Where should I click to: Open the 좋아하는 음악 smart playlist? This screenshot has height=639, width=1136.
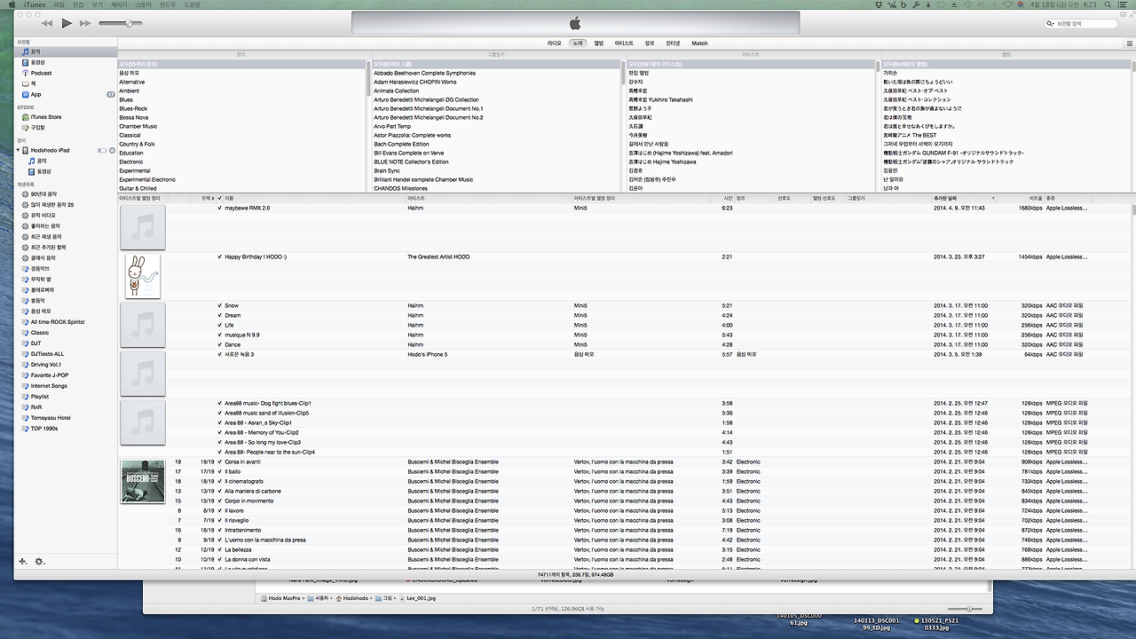(x=45, y=225)
